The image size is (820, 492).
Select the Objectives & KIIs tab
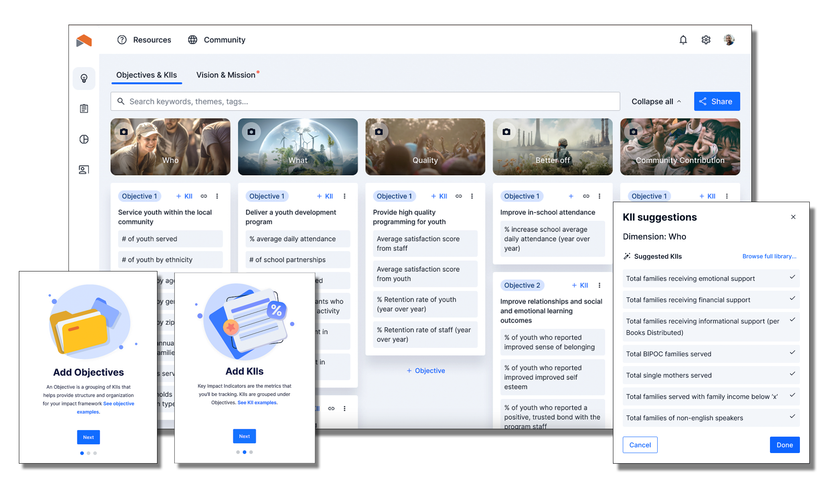pyautogui.click(x=148, y=75)
